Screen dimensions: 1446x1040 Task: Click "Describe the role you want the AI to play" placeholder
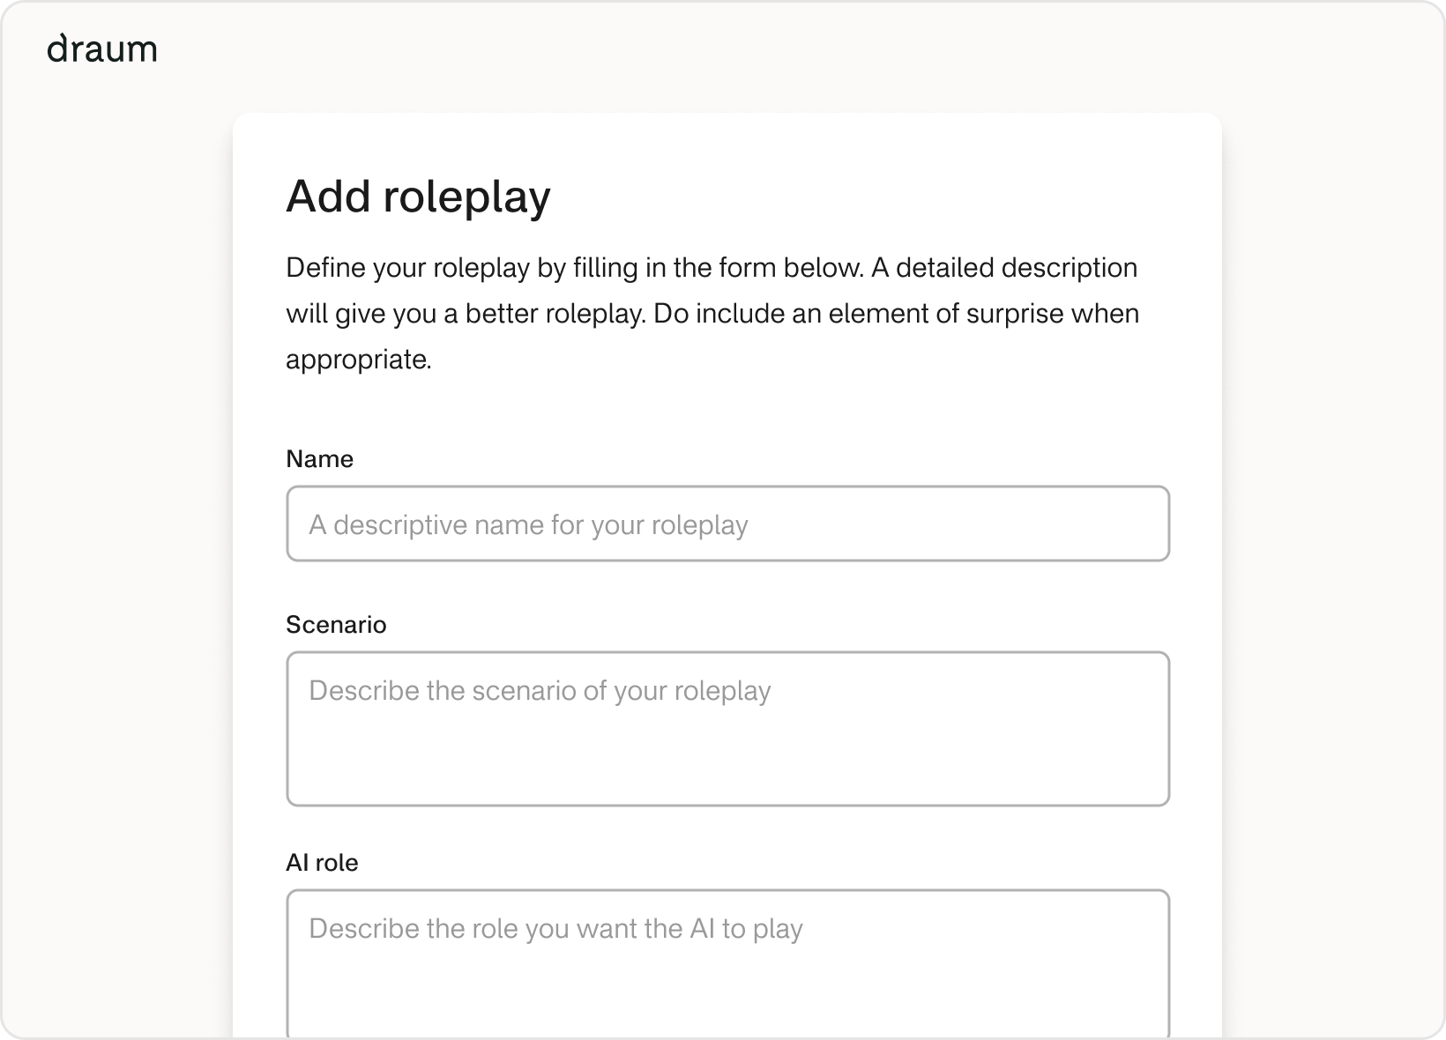tap(555, 929)
